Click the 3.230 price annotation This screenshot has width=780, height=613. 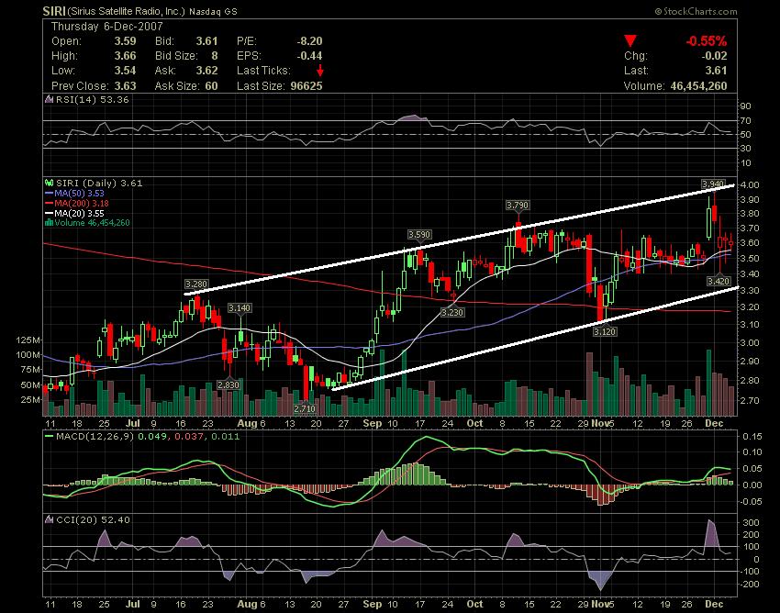click(x=452, y=313)
